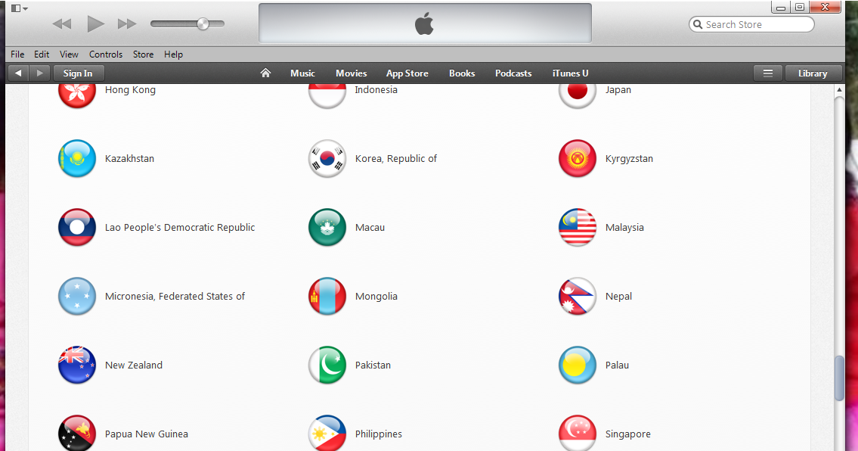
Task: Choose the Indonesia link
Action: point(376,90)
